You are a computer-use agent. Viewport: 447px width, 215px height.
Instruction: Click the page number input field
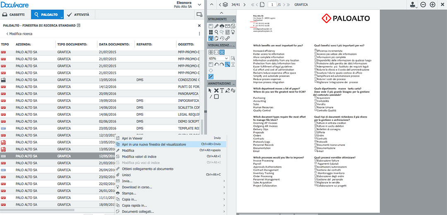tap(272, 5)
